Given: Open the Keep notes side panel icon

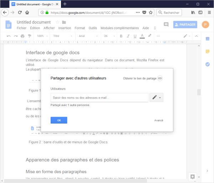Looking at the screenshot, I should click(x=208, y=51).
